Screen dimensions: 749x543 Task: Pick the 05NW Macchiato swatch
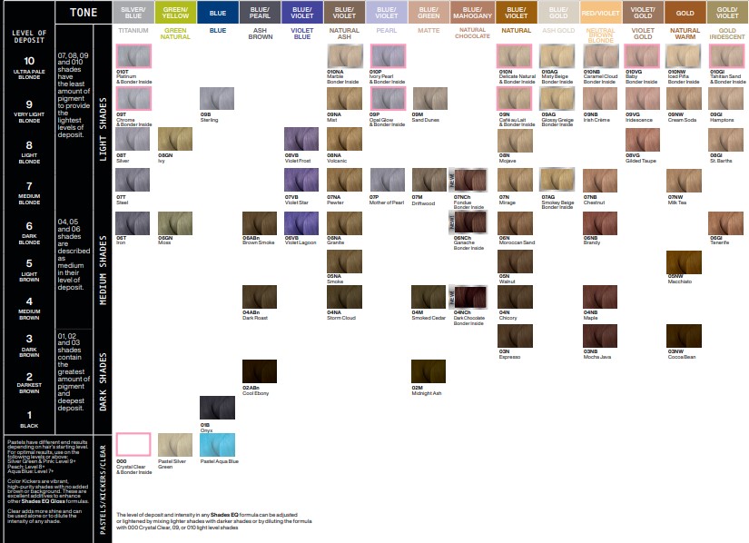tap(684, 262)
